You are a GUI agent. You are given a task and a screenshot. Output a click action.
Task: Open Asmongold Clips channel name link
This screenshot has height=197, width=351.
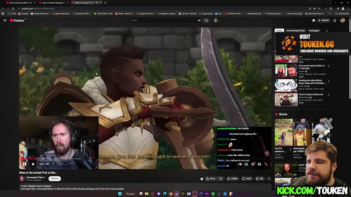click(35, 177)
